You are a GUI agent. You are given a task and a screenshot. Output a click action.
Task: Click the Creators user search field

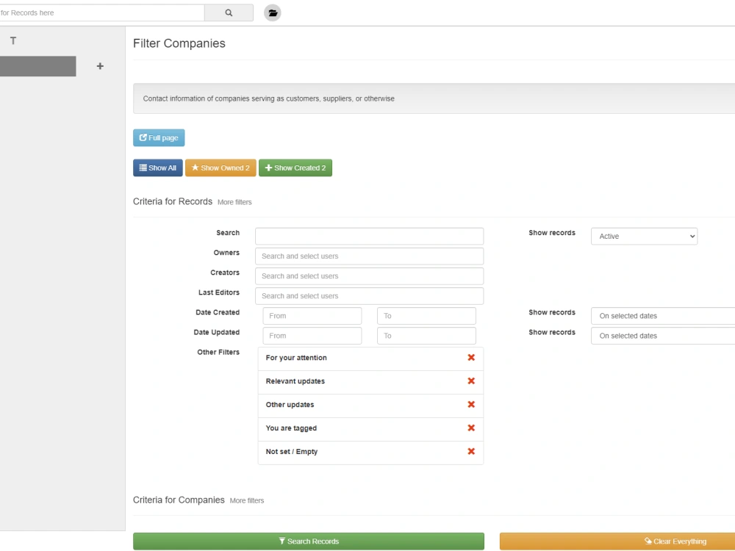[370, 276]
